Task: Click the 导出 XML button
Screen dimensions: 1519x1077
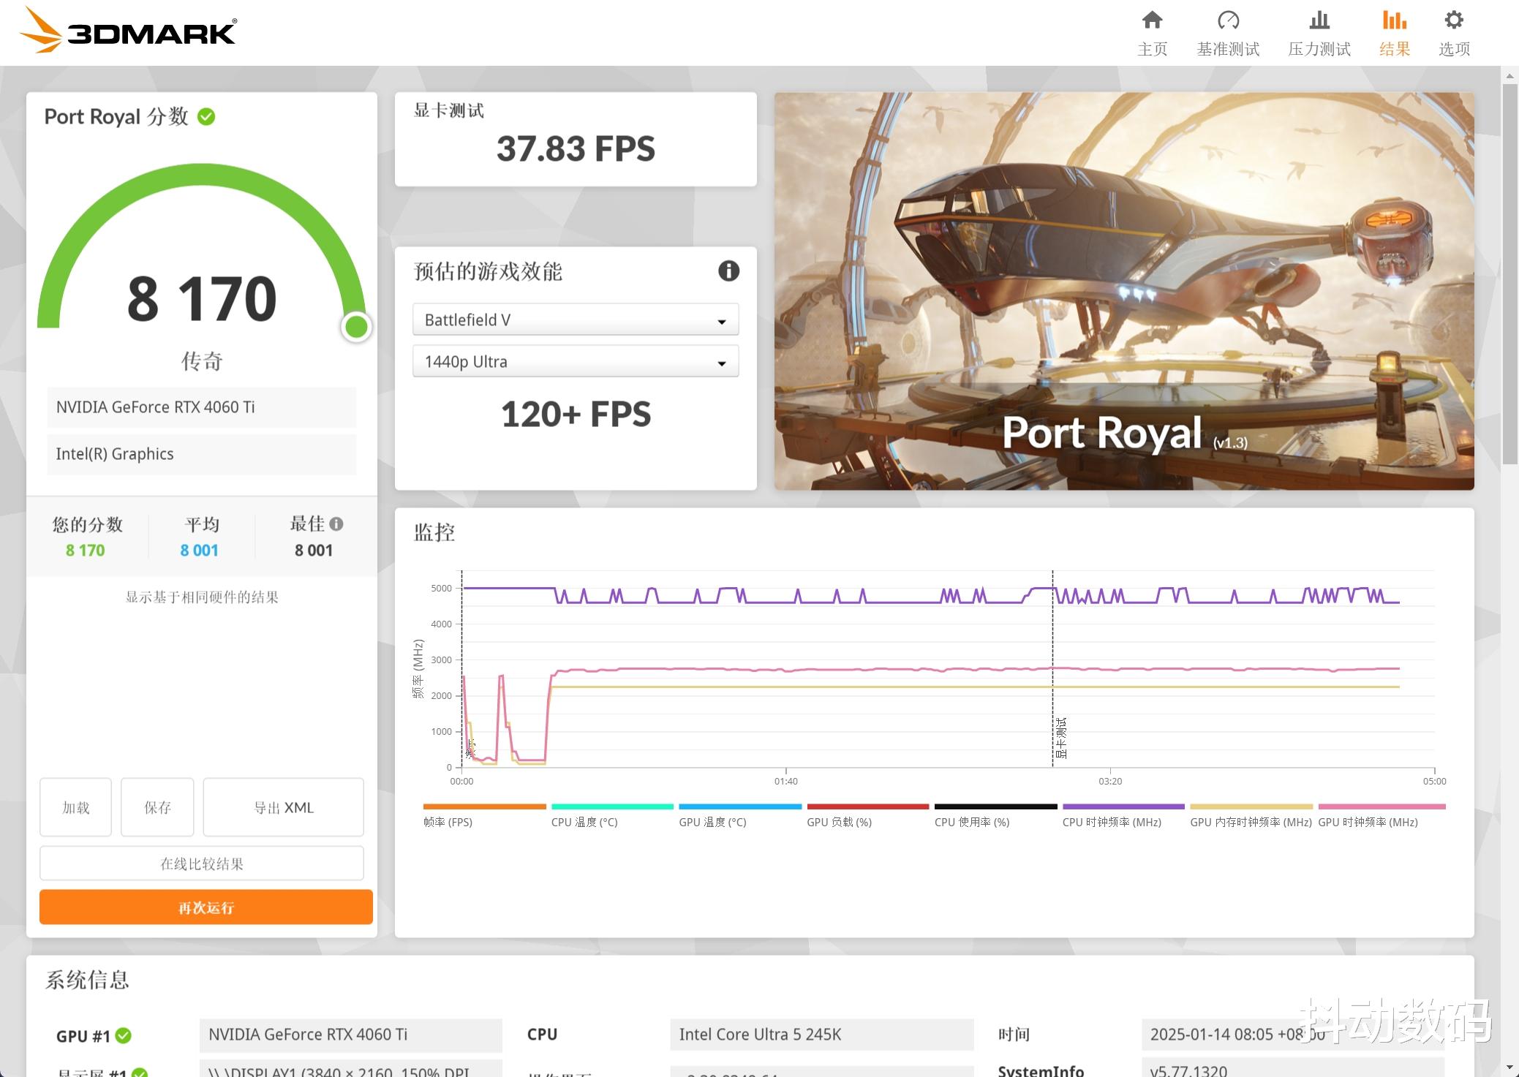Action: click(x=283, y=807)
